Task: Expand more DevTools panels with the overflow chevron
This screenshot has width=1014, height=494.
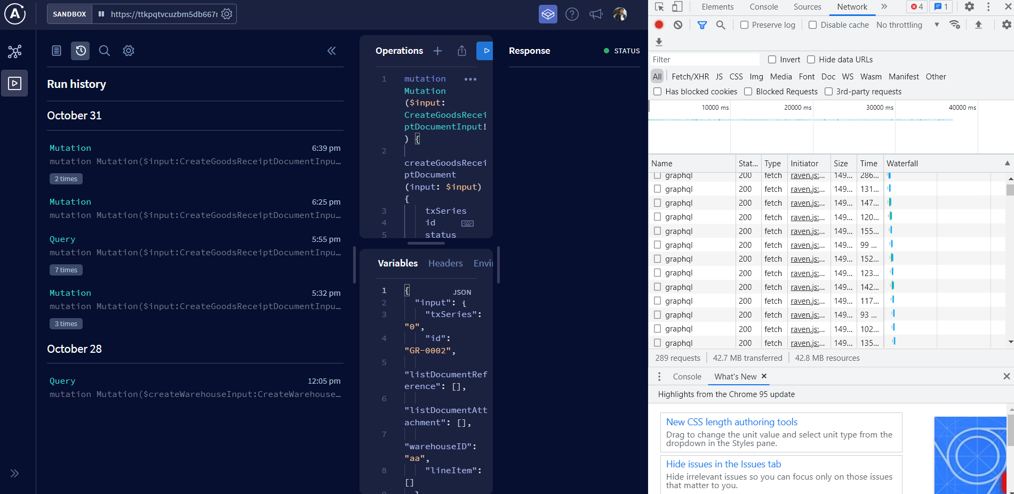Action: 884,6
